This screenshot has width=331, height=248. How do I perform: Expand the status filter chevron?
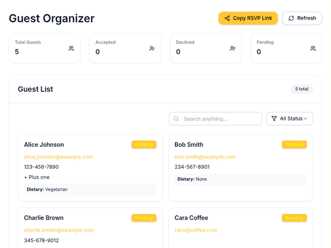coord(305,119)
